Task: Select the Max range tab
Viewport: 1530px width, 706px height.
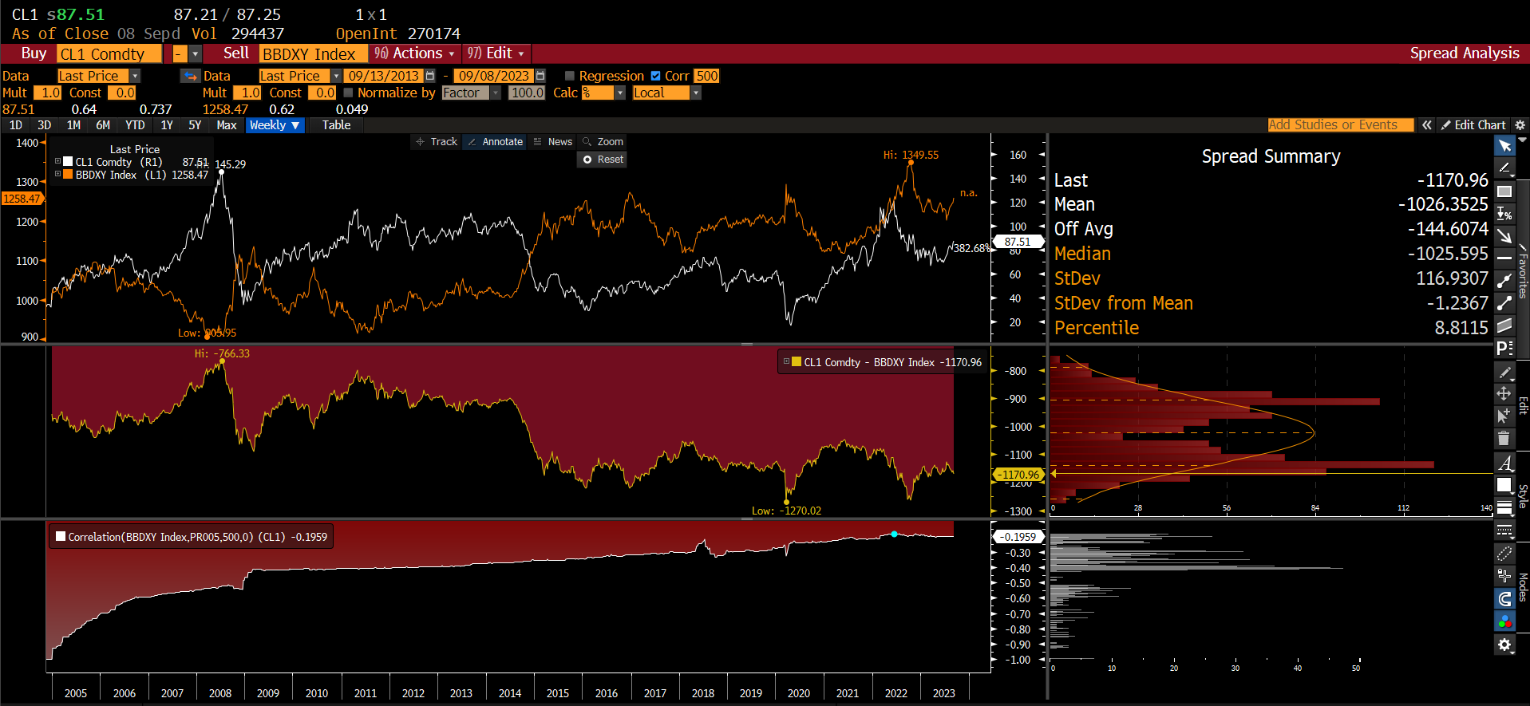Action: 227,125
